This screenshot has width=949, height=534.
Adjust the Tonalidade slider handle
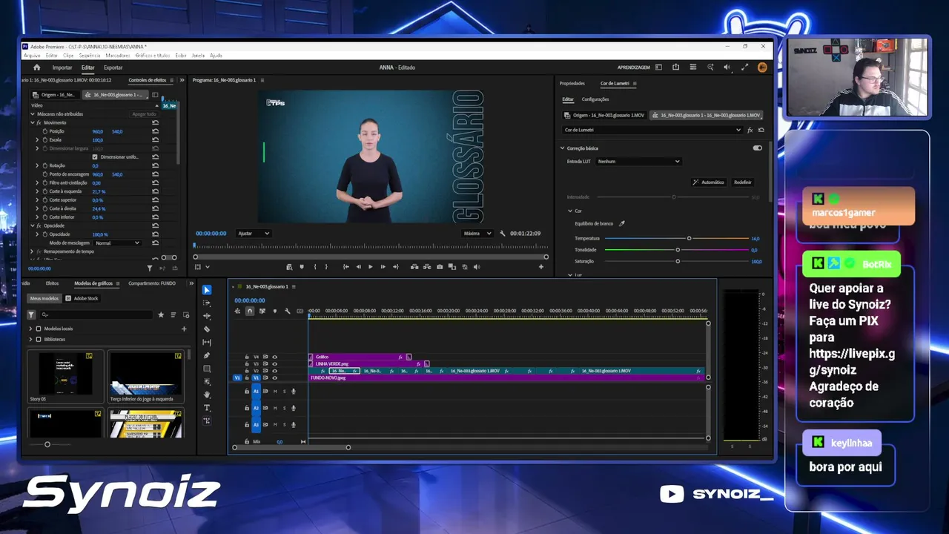pyautogui.click(x=678, y=250)
